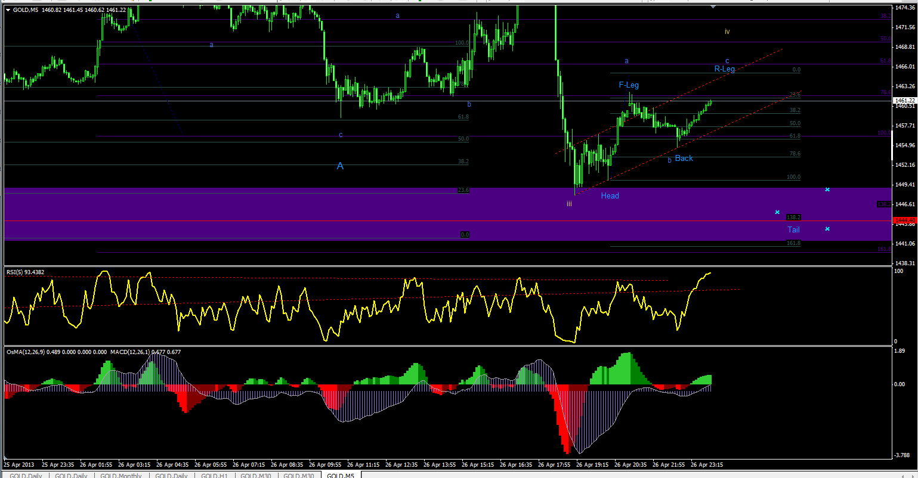The height and width of the screenshot is (478, 918).
Task: Click the 1438.31 price axis value
Action: tap(905, 263)
